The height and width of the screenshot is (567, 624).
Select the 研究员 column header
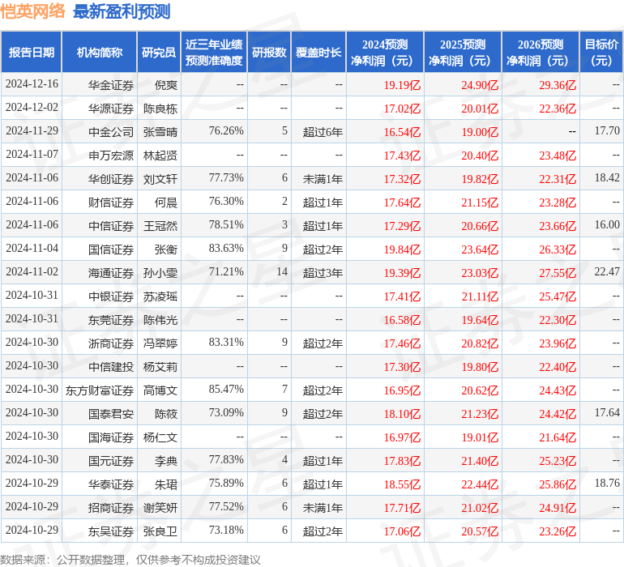pyautogui.click(x=158, y=53)
